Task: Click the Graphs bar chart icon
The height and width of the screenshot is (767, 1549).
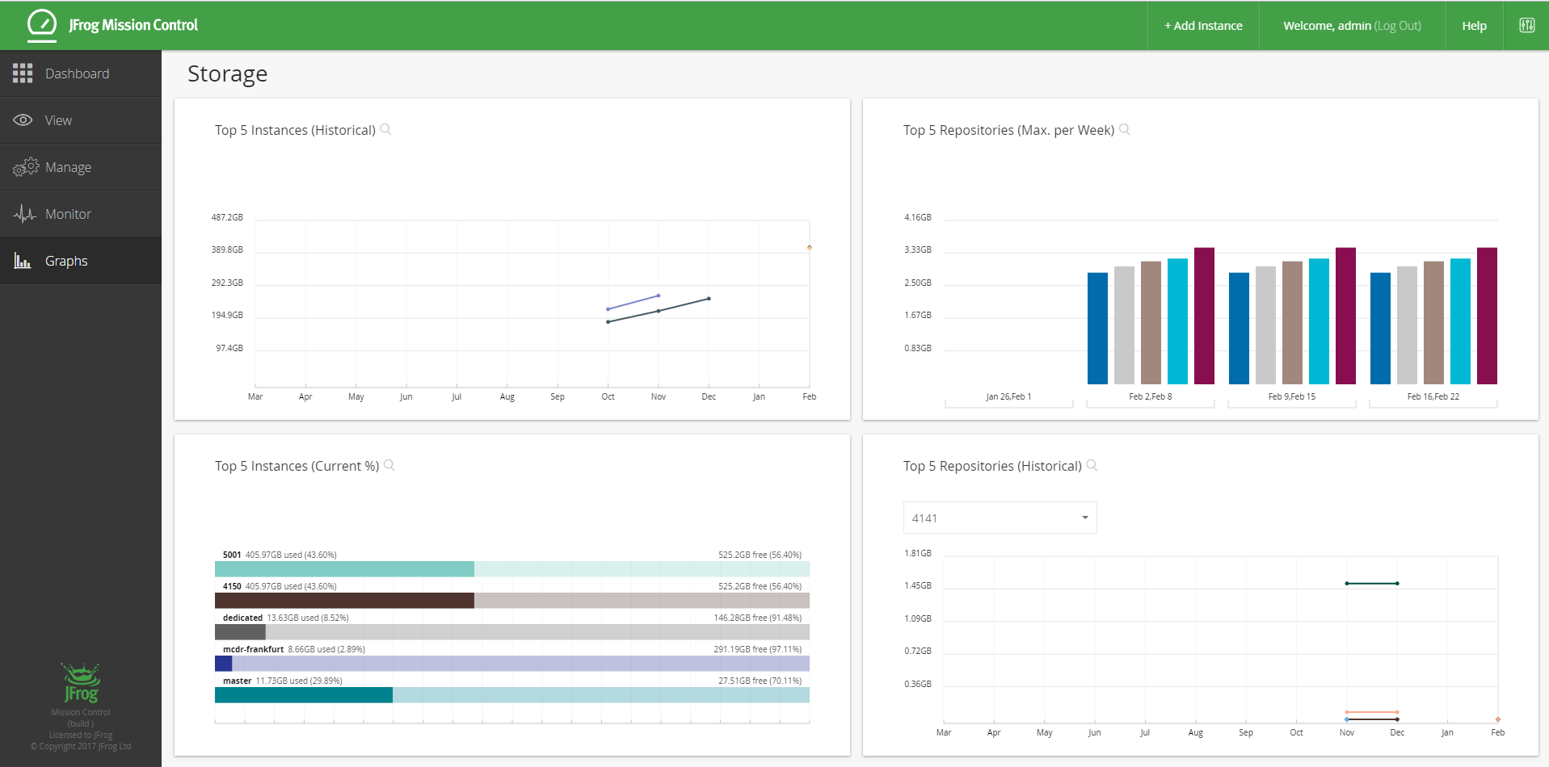Action: point(23,261)
